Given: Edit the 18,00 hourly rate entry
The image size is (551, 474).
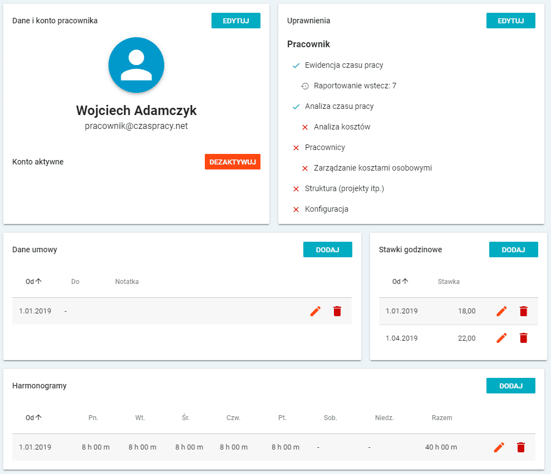Looking at the screenshot, I should click(501, 311).
